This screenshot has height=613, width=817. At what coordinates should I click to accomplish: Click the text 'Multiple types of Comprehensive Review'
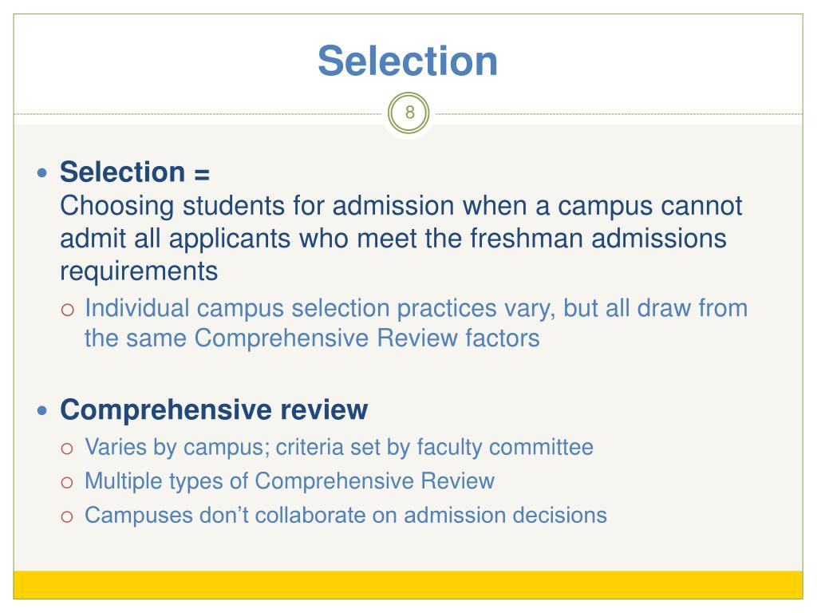click(x=290, y=481)
